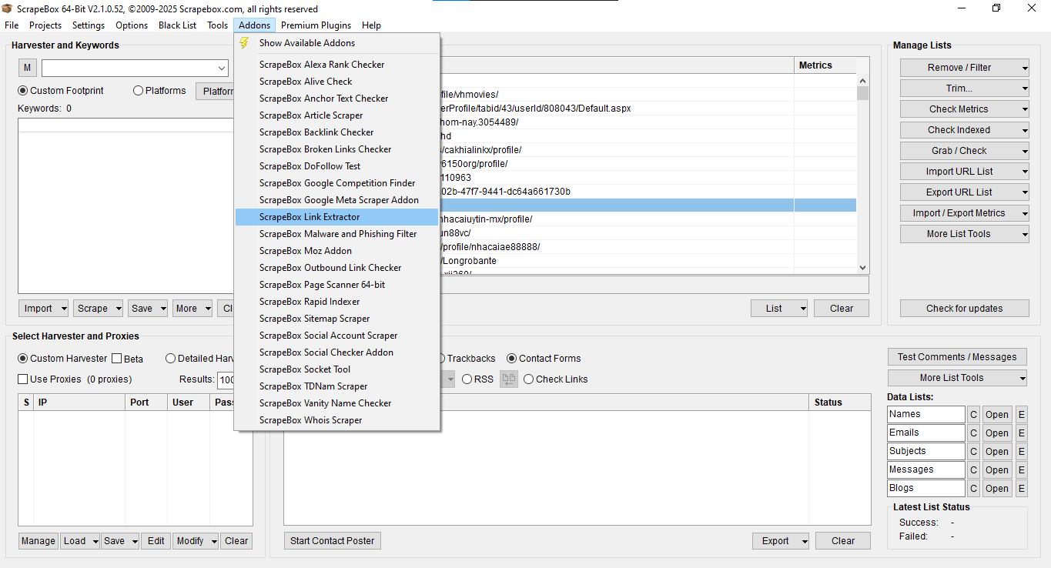Open the Import URL List dropdown
1051x568 pixels.
965,172
